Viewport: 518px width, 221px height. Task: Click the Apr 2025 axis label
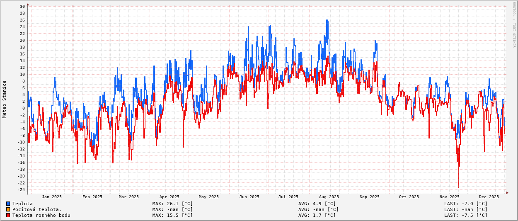click(x=169, y=197)
